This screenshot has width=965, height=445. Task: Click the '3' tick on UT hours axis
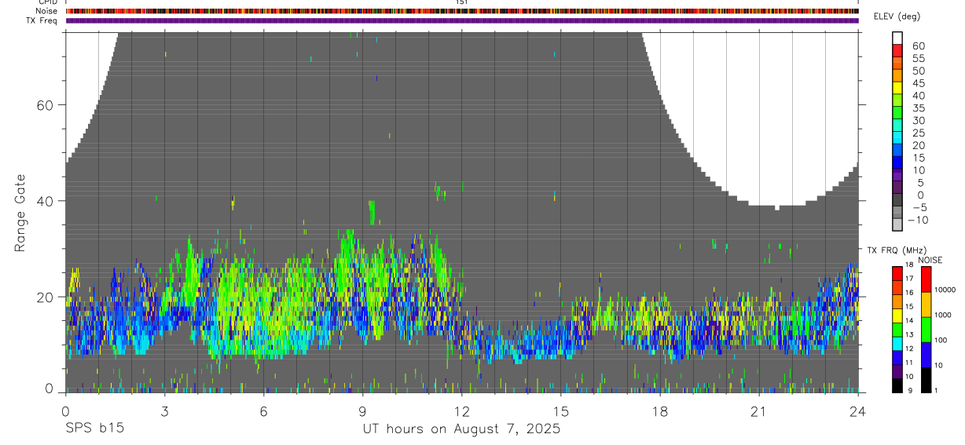[164, 410]
